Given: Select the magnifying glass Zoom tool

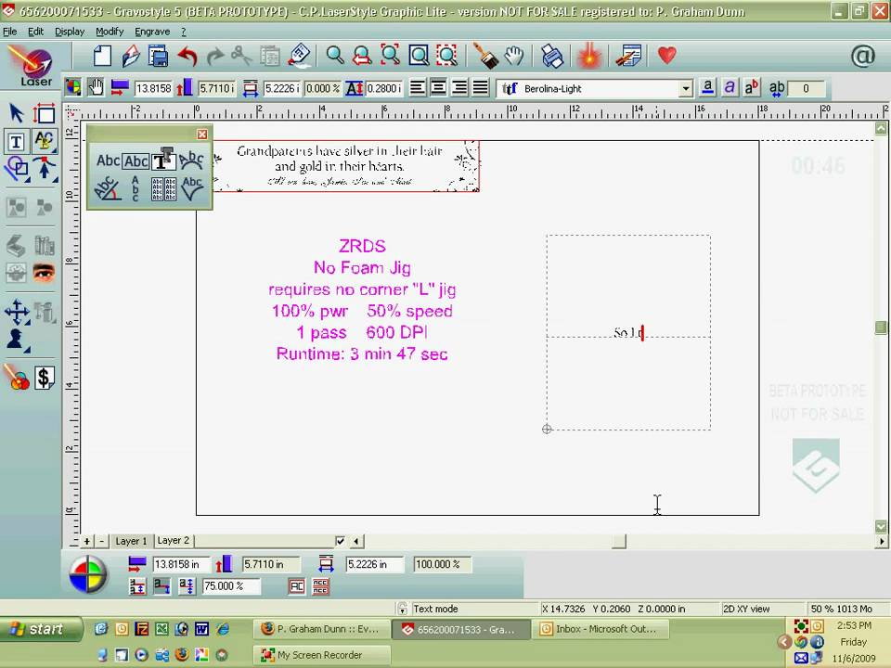Looking at the screenshot, I should [334, 56].
